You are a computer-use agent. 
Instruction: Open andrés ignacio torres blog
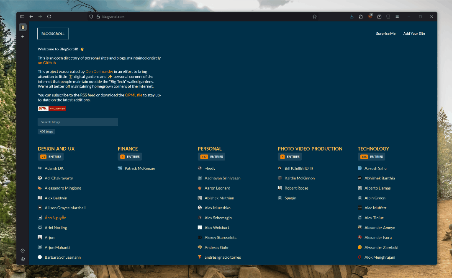(223, 257)
